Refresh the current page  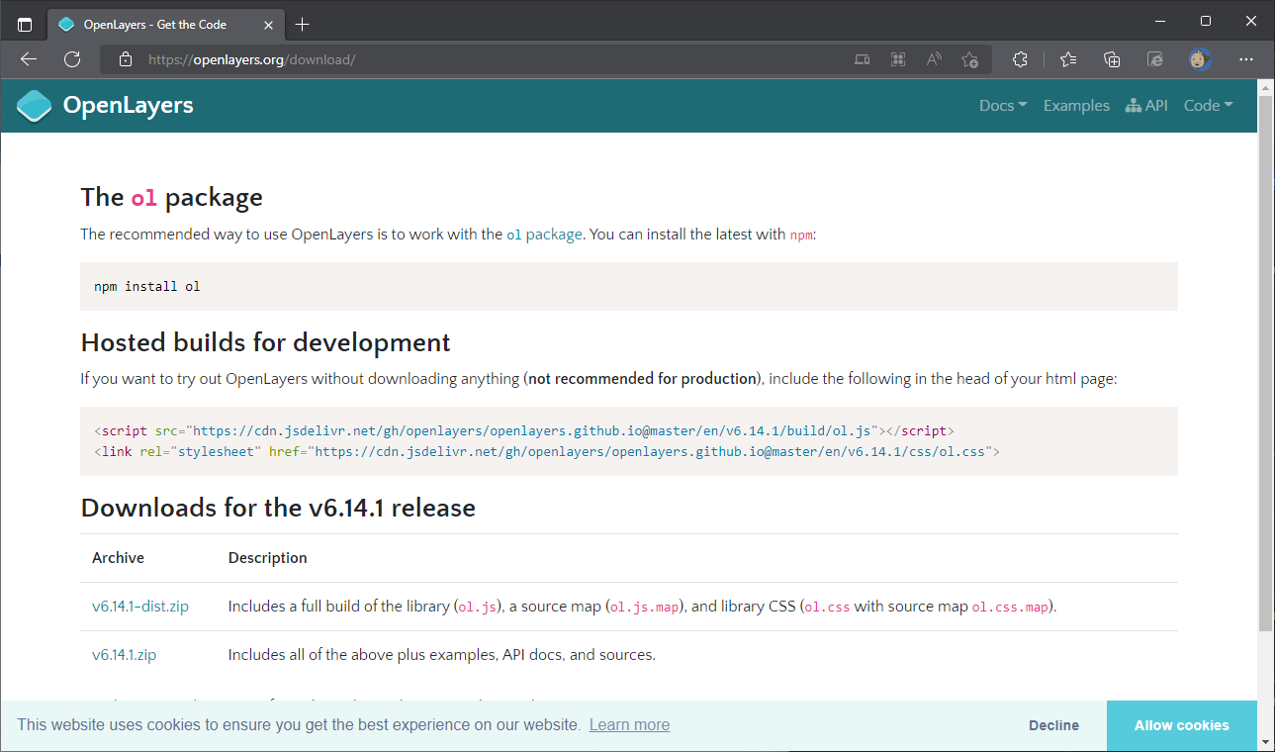click(x=72, y=59)
